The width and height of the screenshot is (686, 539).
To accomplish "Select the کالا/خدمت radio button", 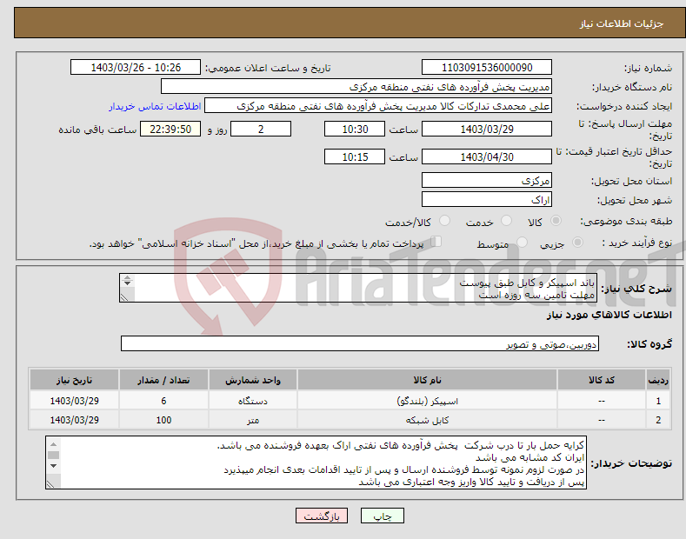I will (444, 221).
